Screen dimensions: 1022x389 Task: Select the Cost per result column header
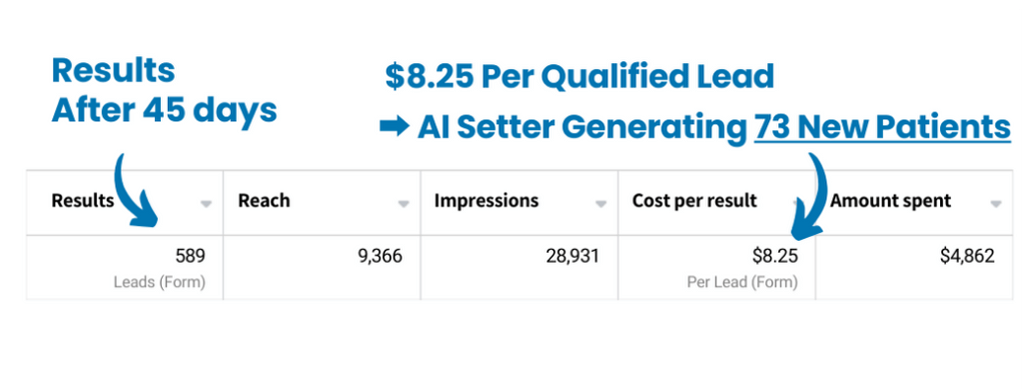click(x=695, y=200)
